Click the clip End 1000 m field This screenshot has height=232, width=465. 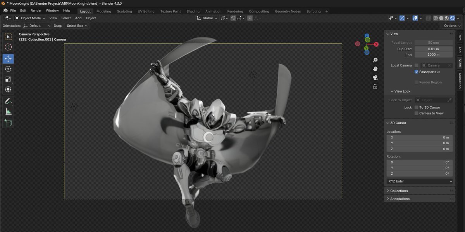[434, 55]
